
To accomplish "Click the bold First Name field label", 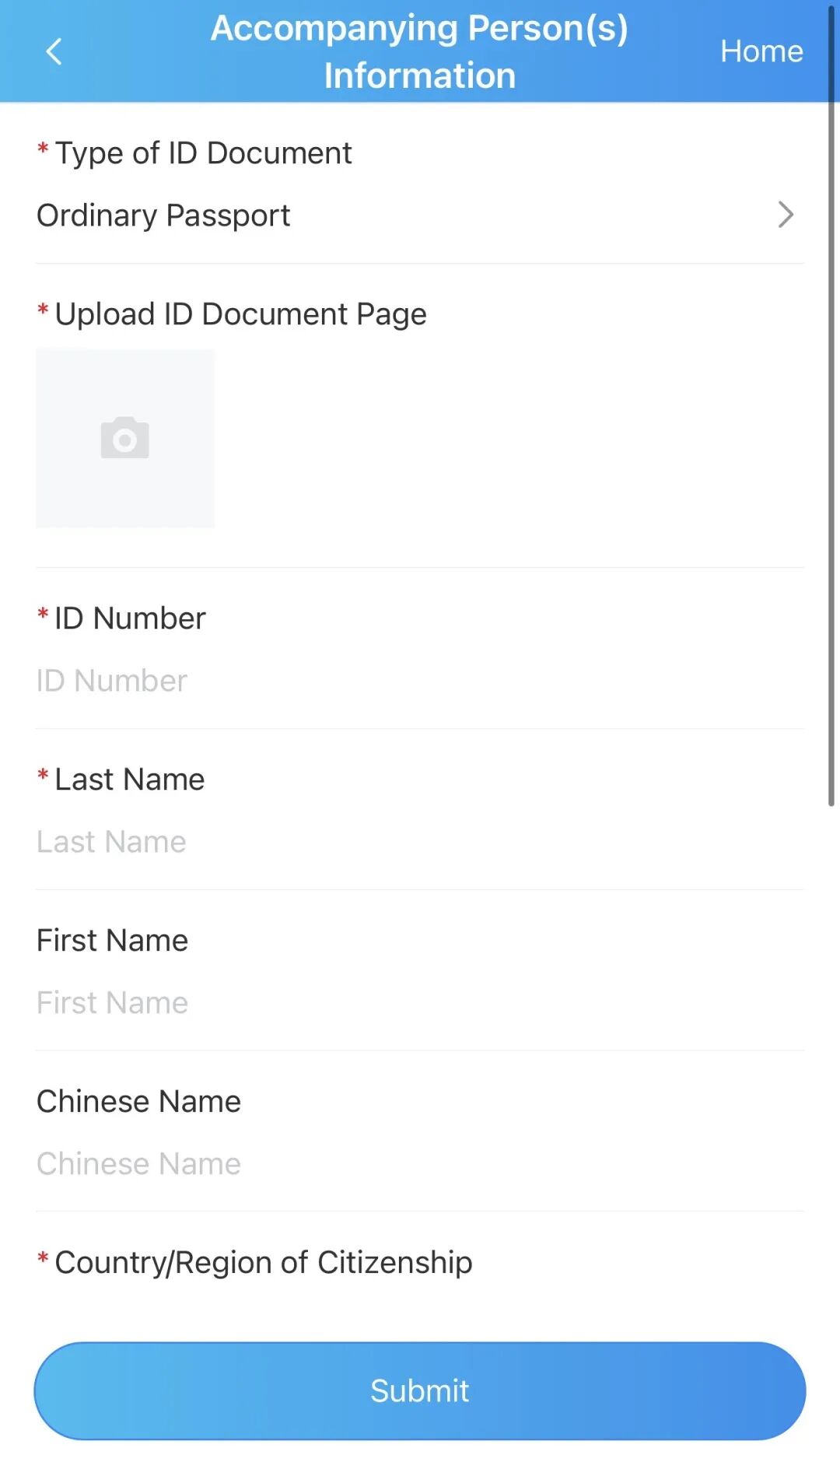I will 113,941.
